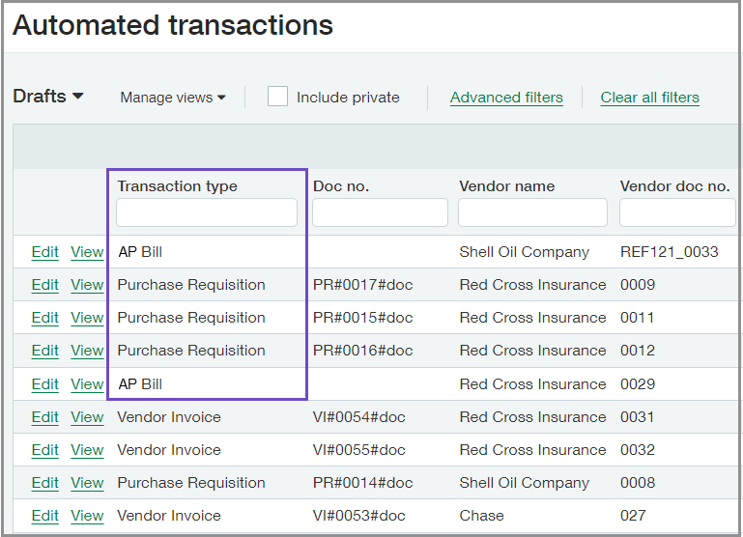Select the Vendor doc no. column header
Screen dimensions: 743x537
point(674,186)
